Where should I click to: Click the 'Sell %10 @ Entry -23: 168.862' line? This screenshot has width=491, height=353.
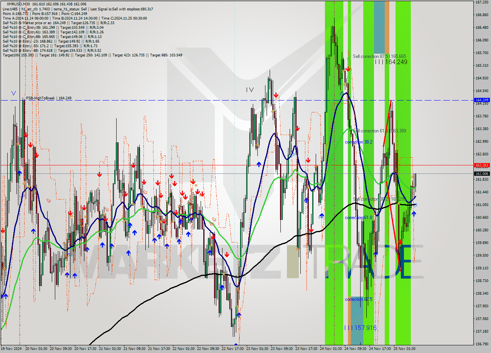tap(51, 41)
